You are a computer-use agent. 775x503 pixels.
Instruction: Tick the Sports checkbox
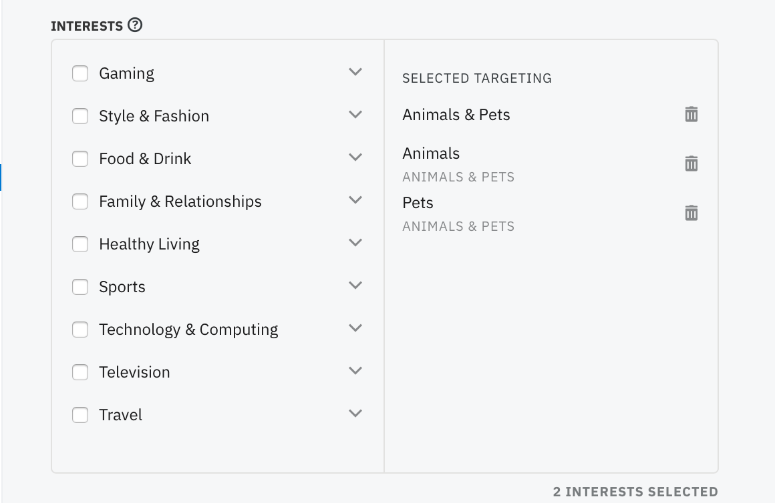click(80, 287)
